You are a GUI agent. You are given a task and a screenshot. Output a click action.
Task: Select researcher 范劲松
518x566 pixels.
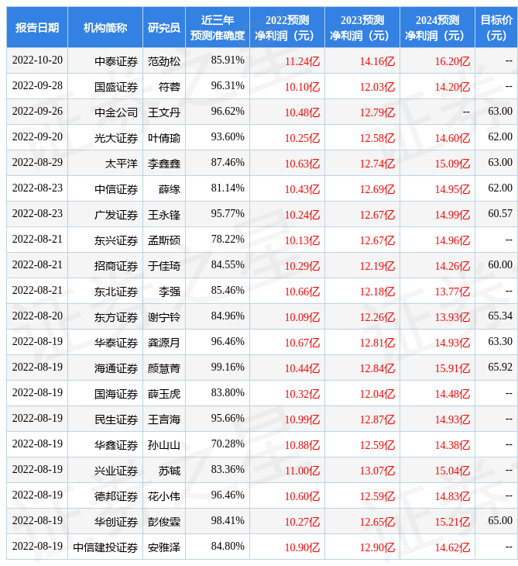(x=164, y=61)
